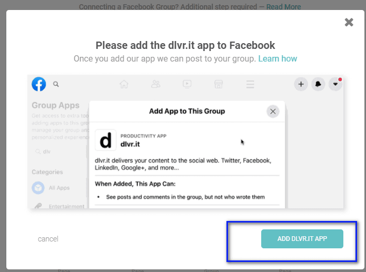Screen dimensions: 366x272
Task: Open the notifications bell icon
Action: click(318, 84)
